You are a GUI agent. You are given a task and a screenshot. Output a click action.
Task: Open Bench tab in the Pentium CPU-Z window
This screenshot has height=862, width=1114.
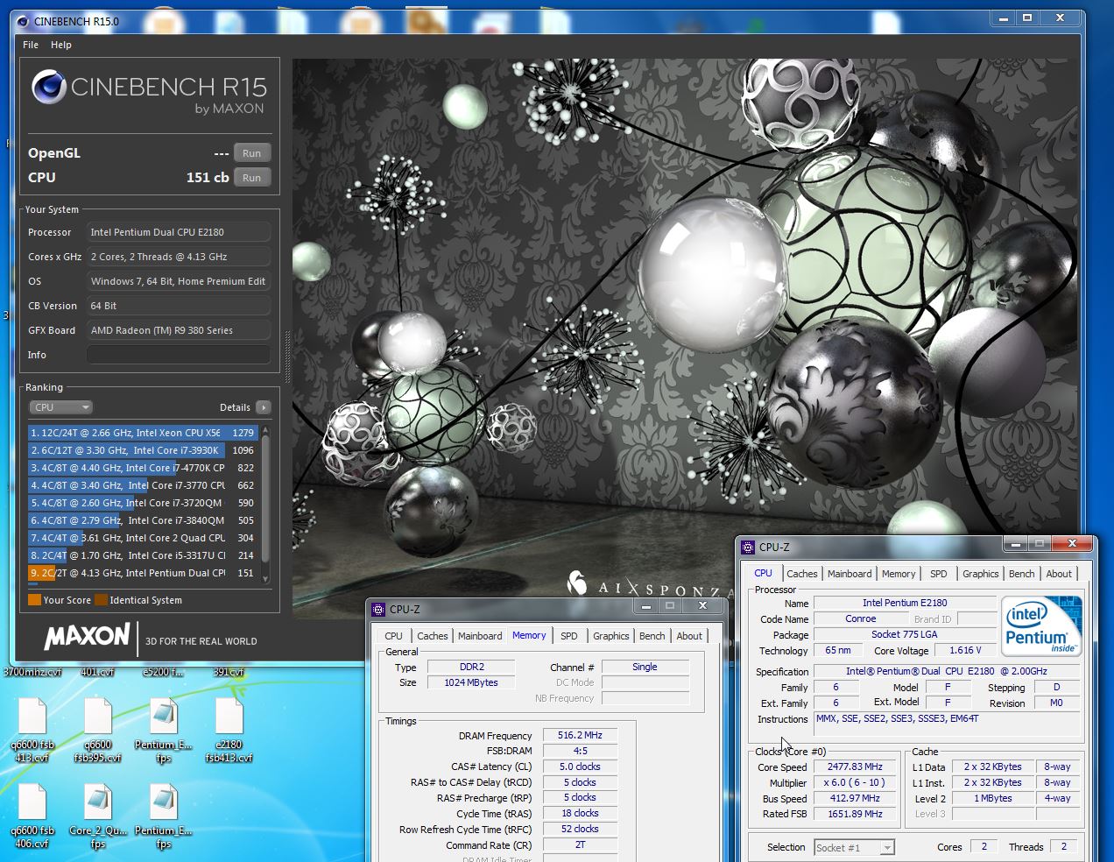tap(1021, 574)
